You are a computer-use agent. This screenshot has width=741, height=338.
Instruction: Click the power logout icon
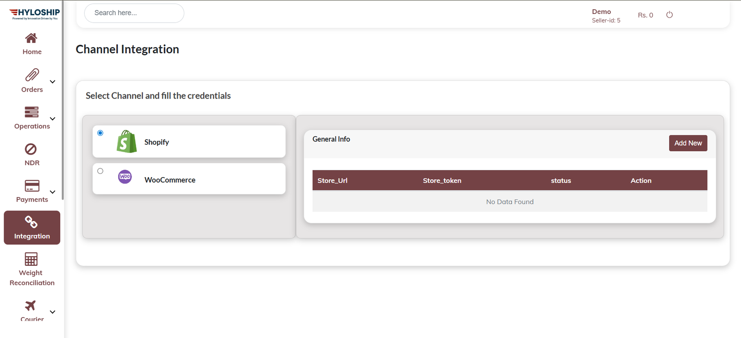point(669,15)
